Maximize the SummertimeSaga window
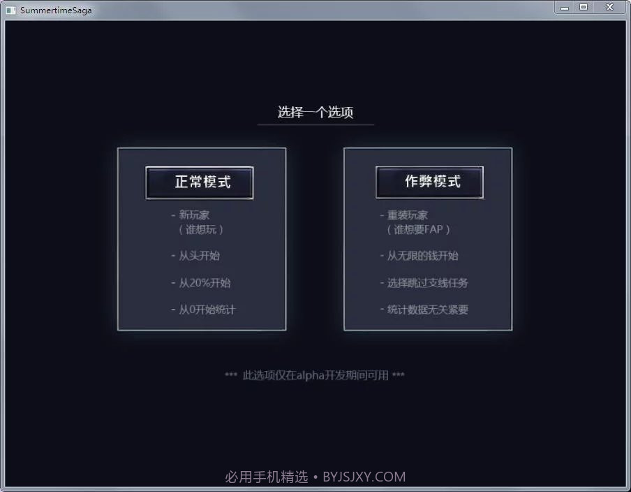 click(585, 8)
